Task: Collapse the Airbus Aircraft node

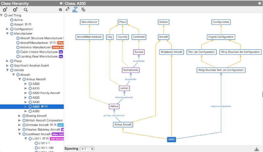Action: pos(20,79)
